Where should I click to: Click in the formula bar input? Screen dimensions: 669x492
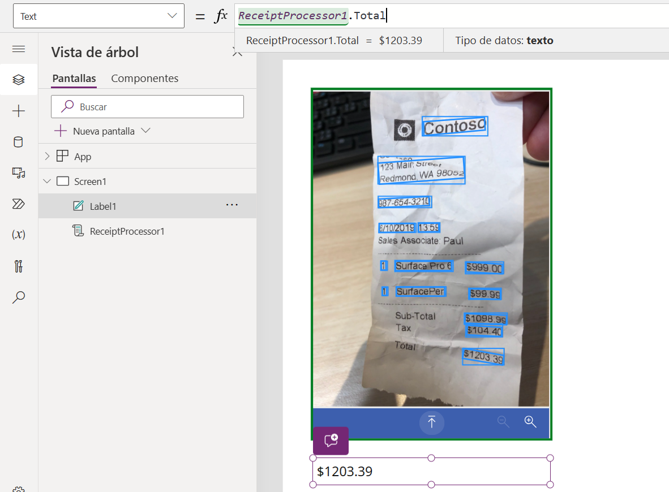tap(452, 16)
